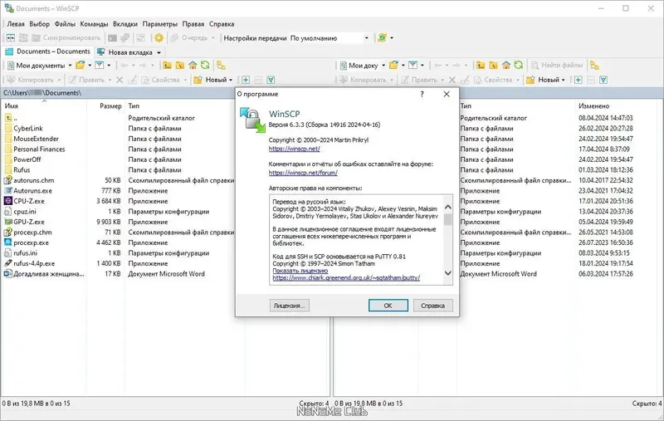Switch to the Documents – Documents tab

[x=48, y=51]
